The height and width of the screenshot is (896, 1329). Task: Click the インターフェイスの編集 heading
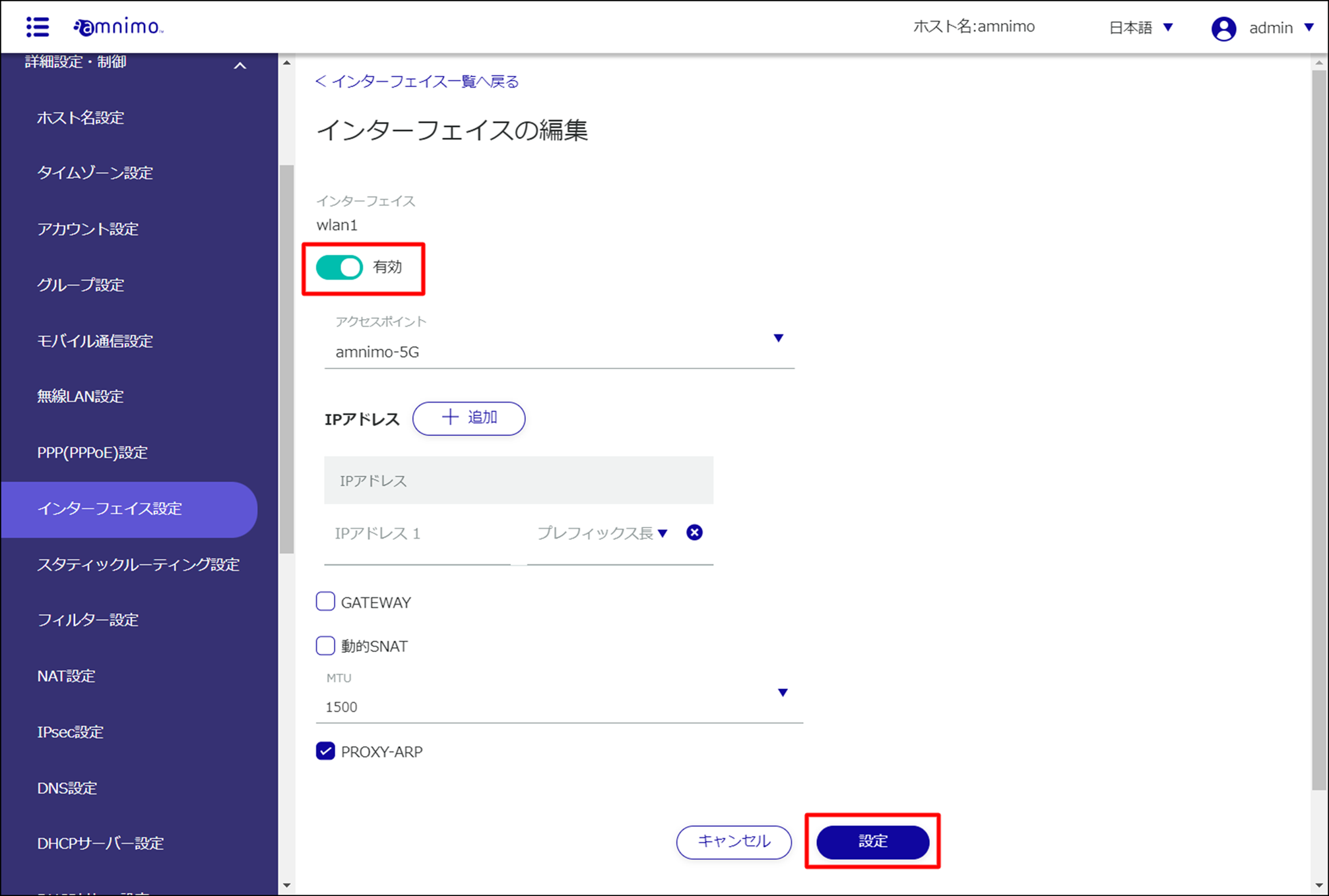coord(452,130)
